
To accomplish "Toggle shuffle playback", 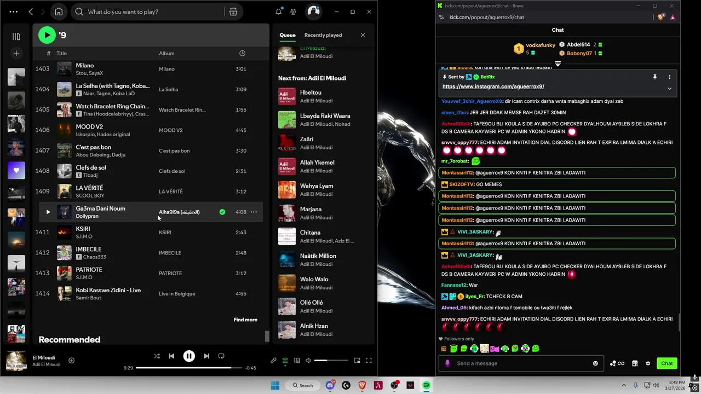I will 157,356.
